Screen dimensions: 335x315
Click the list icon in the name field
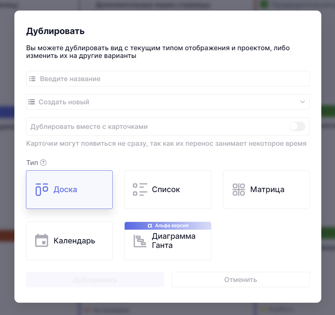(32, 79)
